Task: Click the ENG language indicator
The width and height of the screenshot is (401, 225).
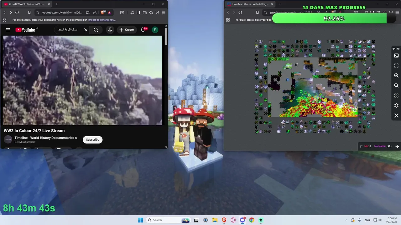Action: click(367, 220)
